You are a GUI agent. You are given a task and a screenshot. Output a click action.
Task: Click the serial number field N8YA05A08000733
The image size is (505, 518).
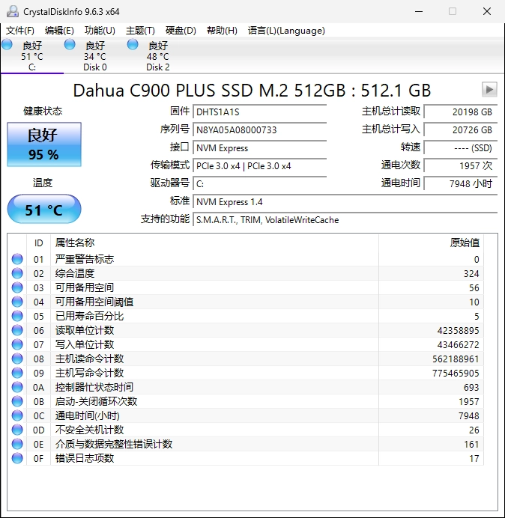pos(259,129)
